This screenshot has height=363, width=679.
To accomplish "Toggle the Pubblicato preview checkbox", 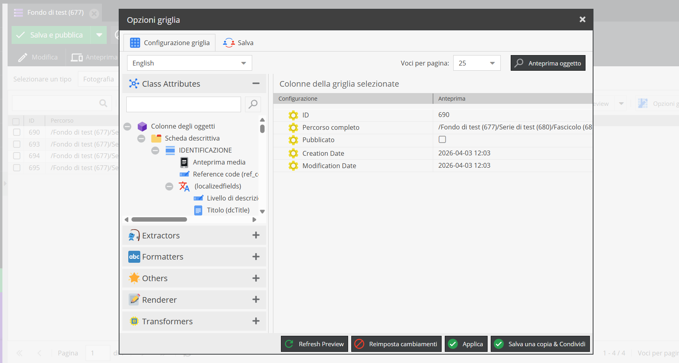I will click(442, 140).
